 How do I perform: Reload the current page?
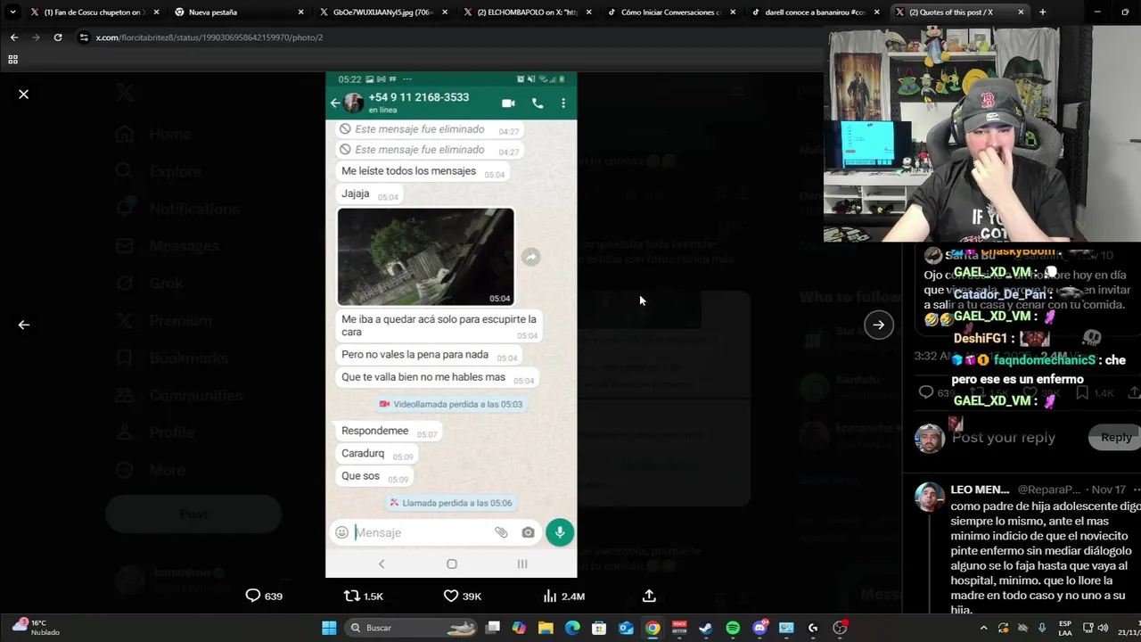[x=58, y=37]
